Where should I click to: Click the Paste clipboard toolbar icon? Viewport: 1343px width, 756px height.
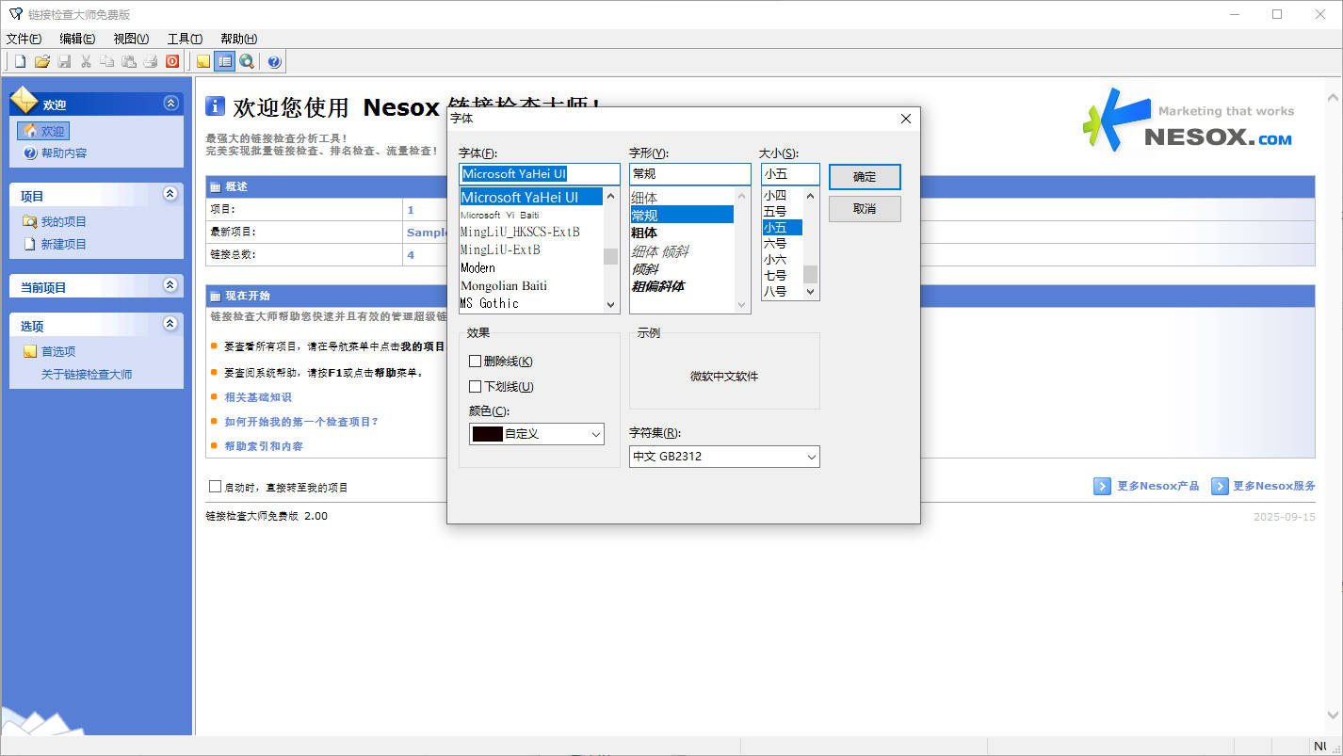(x=129, y=61)
